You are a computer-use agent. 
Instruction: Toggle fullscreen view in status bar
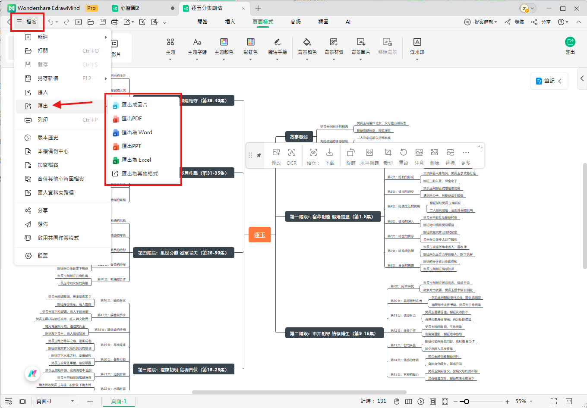pos(554,401)
